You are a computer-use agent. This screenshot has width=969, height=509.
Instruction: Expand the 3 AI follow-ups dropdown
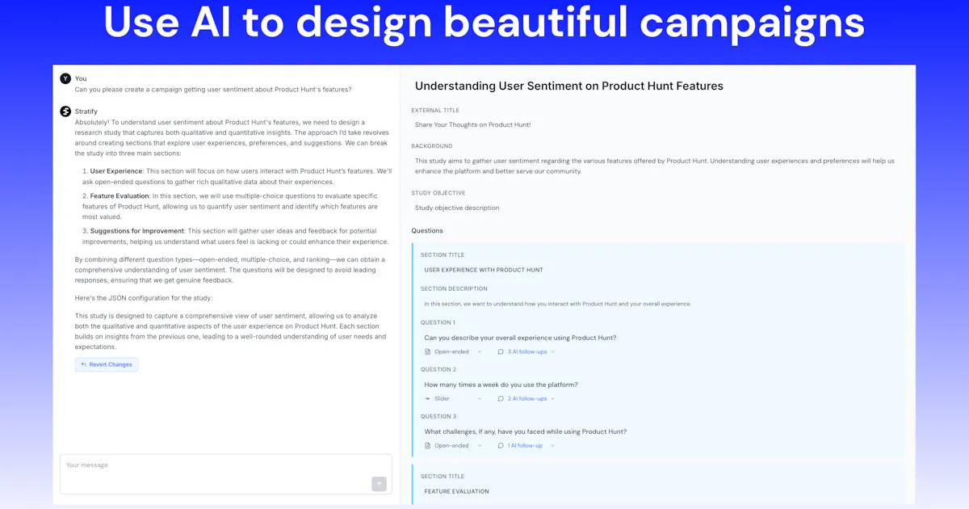tap(526, 351)
